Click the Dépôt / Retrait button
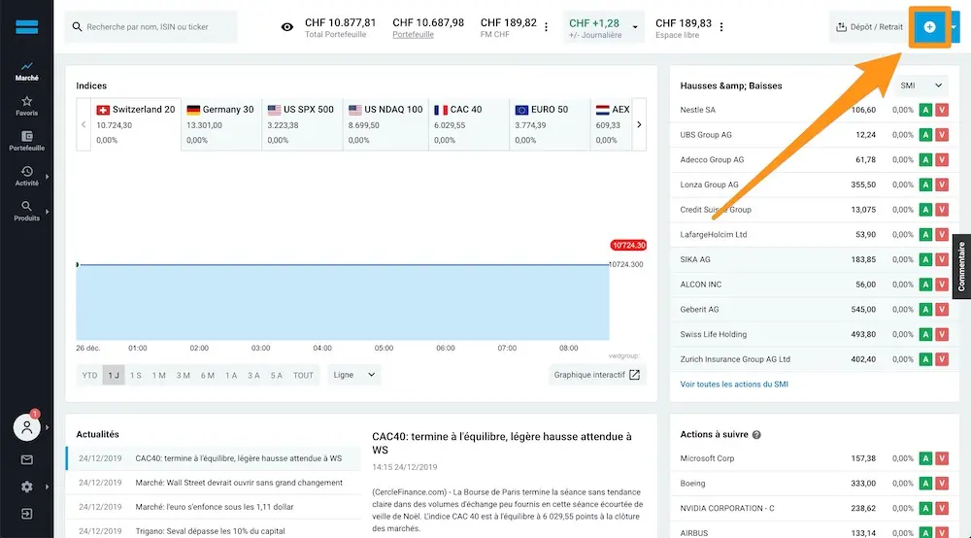971x538 pixels. point(869,26)
